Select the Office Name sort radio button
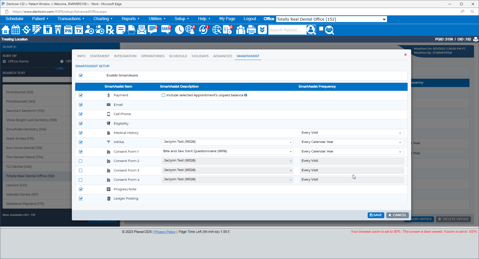Image resolution: width=479 pixels, height=259 pixels. click(x=4, y=61)
